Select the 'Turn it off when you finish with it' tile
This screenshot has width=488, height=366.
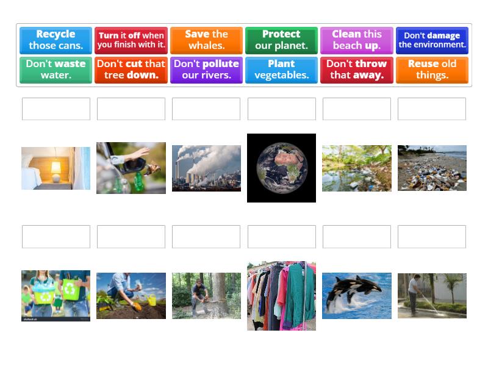pyautogui.click(x=131, y=40)
